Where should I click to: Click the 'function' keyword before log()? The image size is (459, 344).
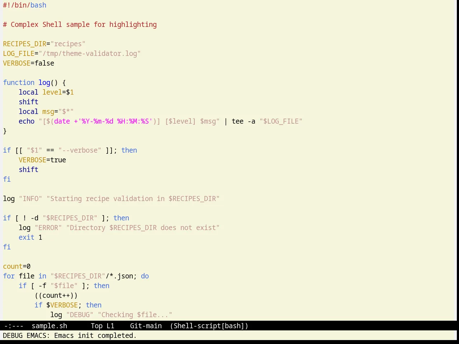click(x=19, y=83)
